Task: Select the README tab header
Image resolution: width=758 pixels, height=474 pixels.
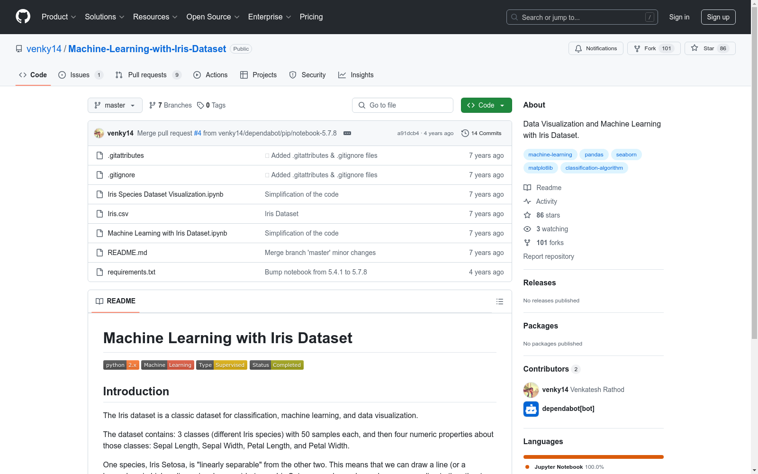Action: point(116,301)
